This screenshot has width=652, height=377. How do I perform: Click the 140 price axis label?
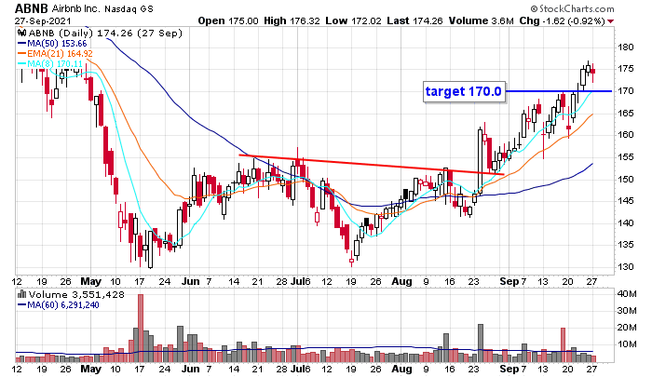point(625,222)
